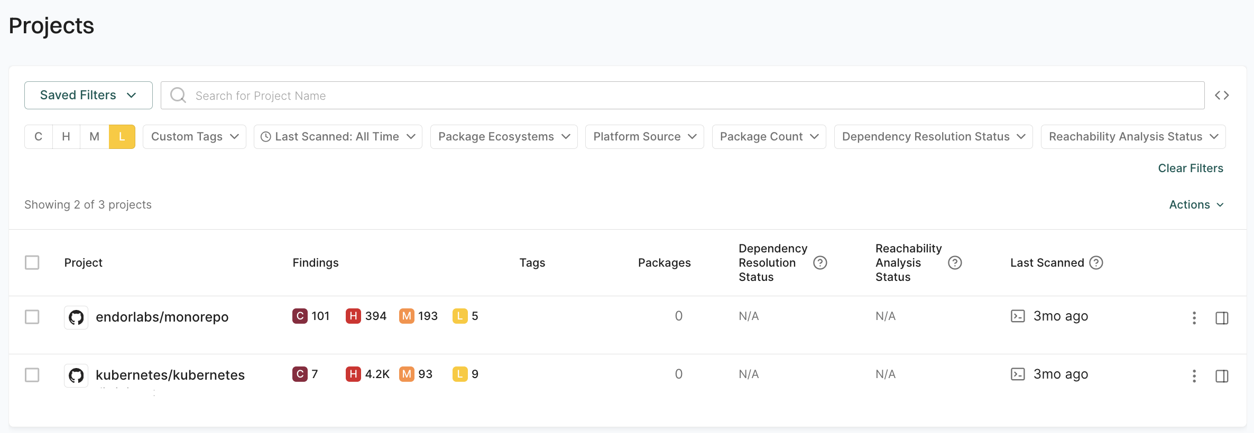Expand the Package Ecosystems filter
The image size is (1254, 433).
[x=503, y=137]
